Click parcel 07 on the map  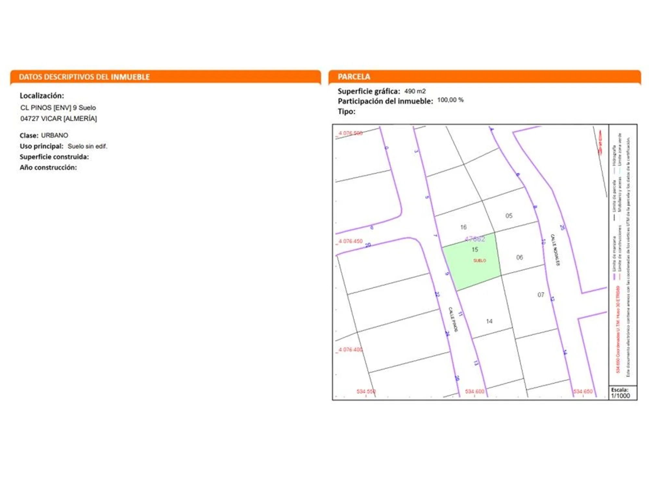(x=541, y=295)
